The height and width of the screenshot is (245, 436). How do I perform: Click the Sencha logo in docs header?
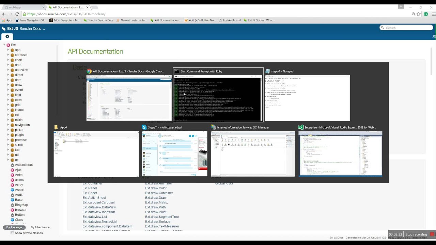(4, 29)
